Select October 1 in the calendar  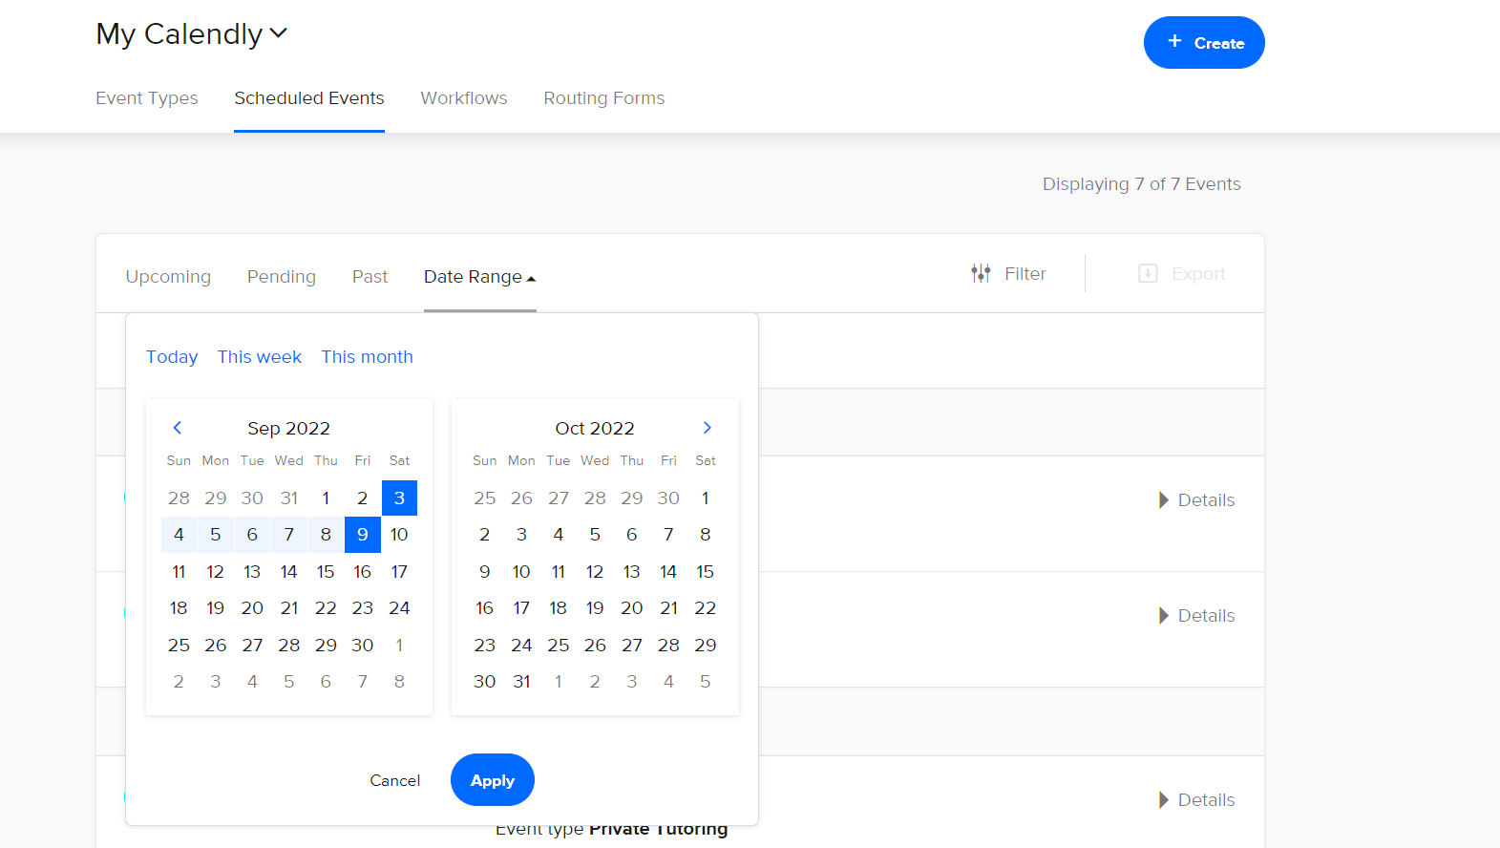click(x=706, y=498)
